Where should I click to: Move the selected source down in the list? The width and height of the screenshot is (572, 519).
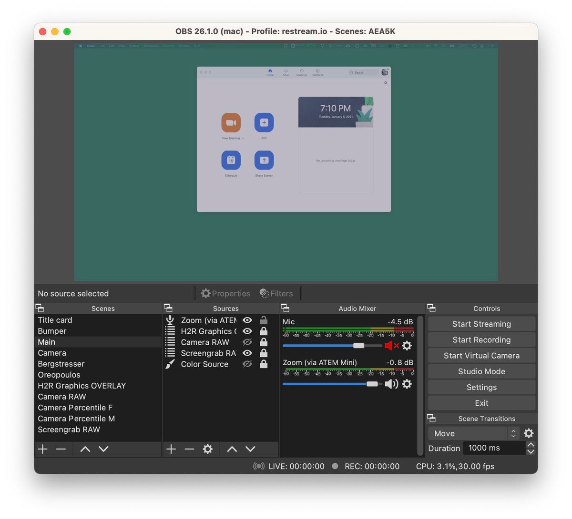pos(250,449)
